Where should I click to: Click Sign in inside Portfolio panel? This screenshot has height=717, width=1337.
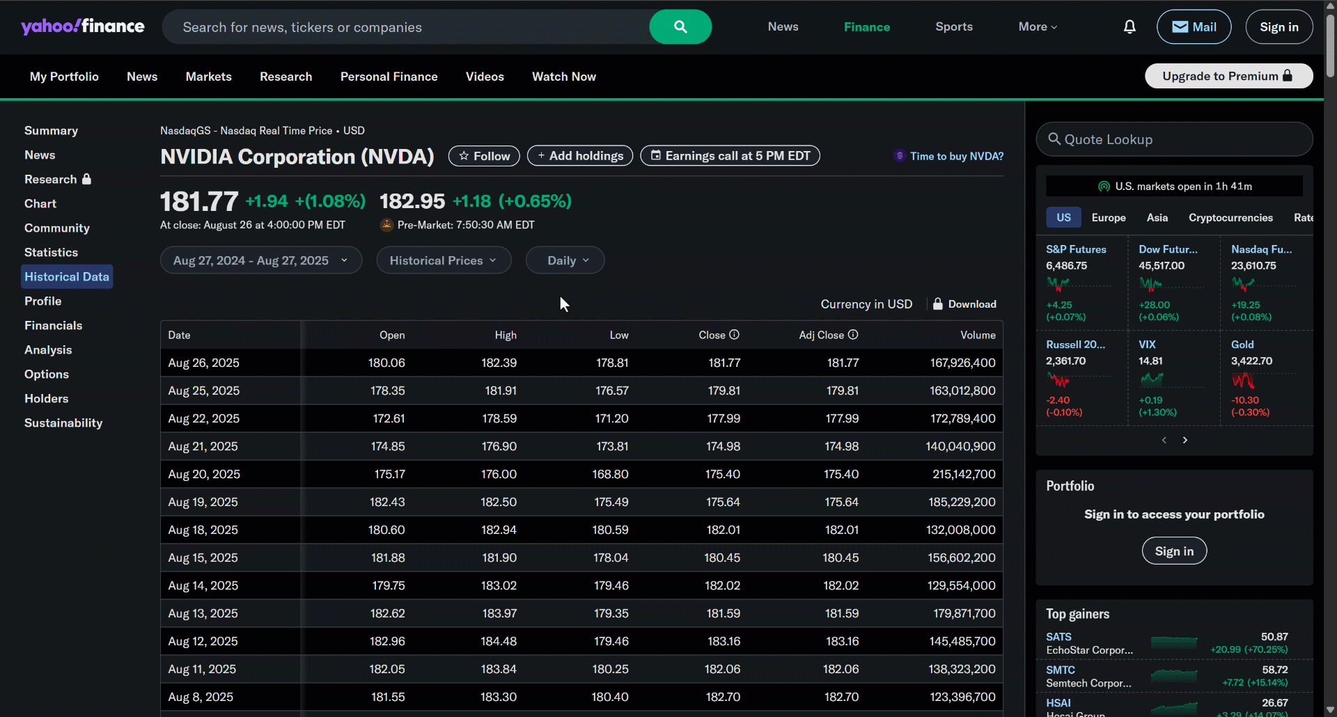[1174, 551]
